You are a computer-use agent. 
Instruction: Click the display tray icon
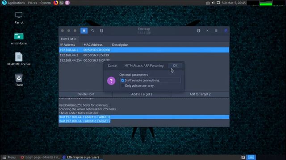[x=218, y=3]
